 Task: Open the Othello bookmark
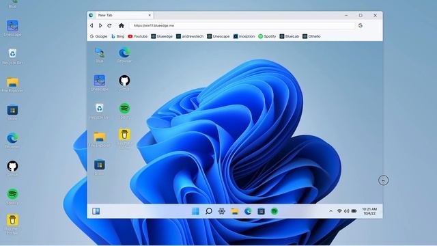coord(311,36)
